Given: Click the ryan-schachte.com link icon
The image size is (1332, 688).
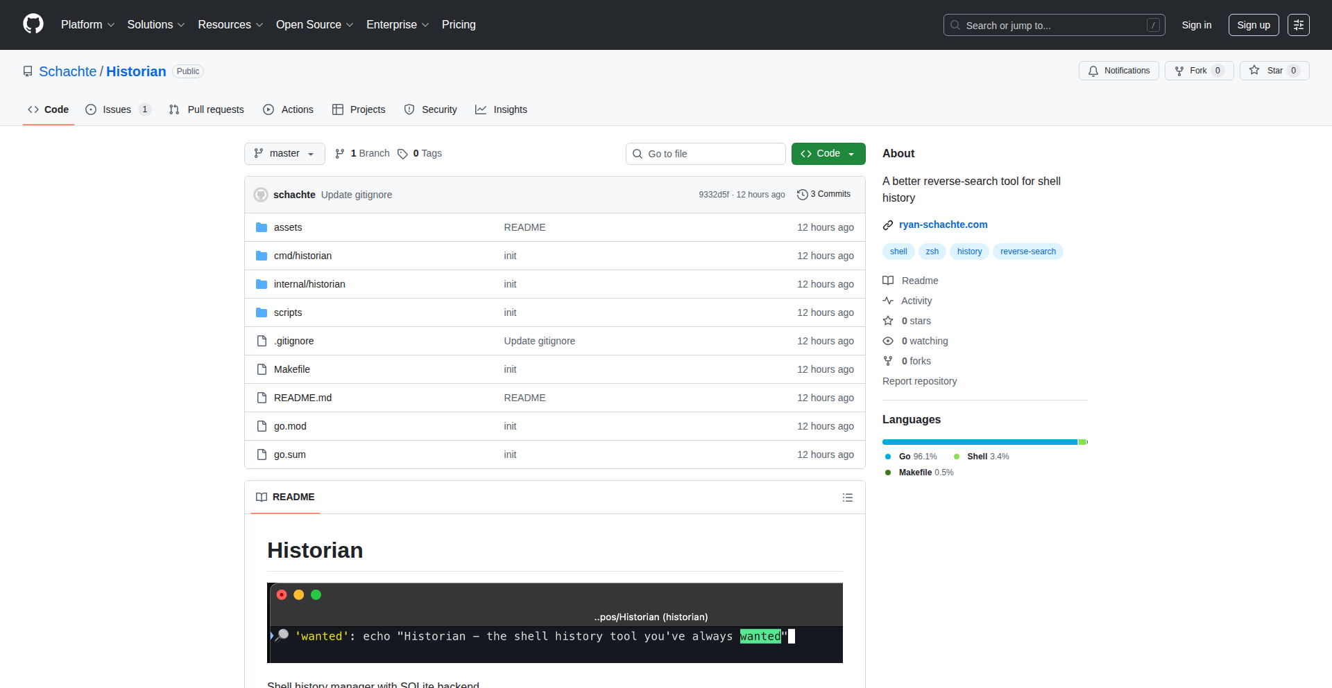Looking at the screenshot, I should 888,225.
